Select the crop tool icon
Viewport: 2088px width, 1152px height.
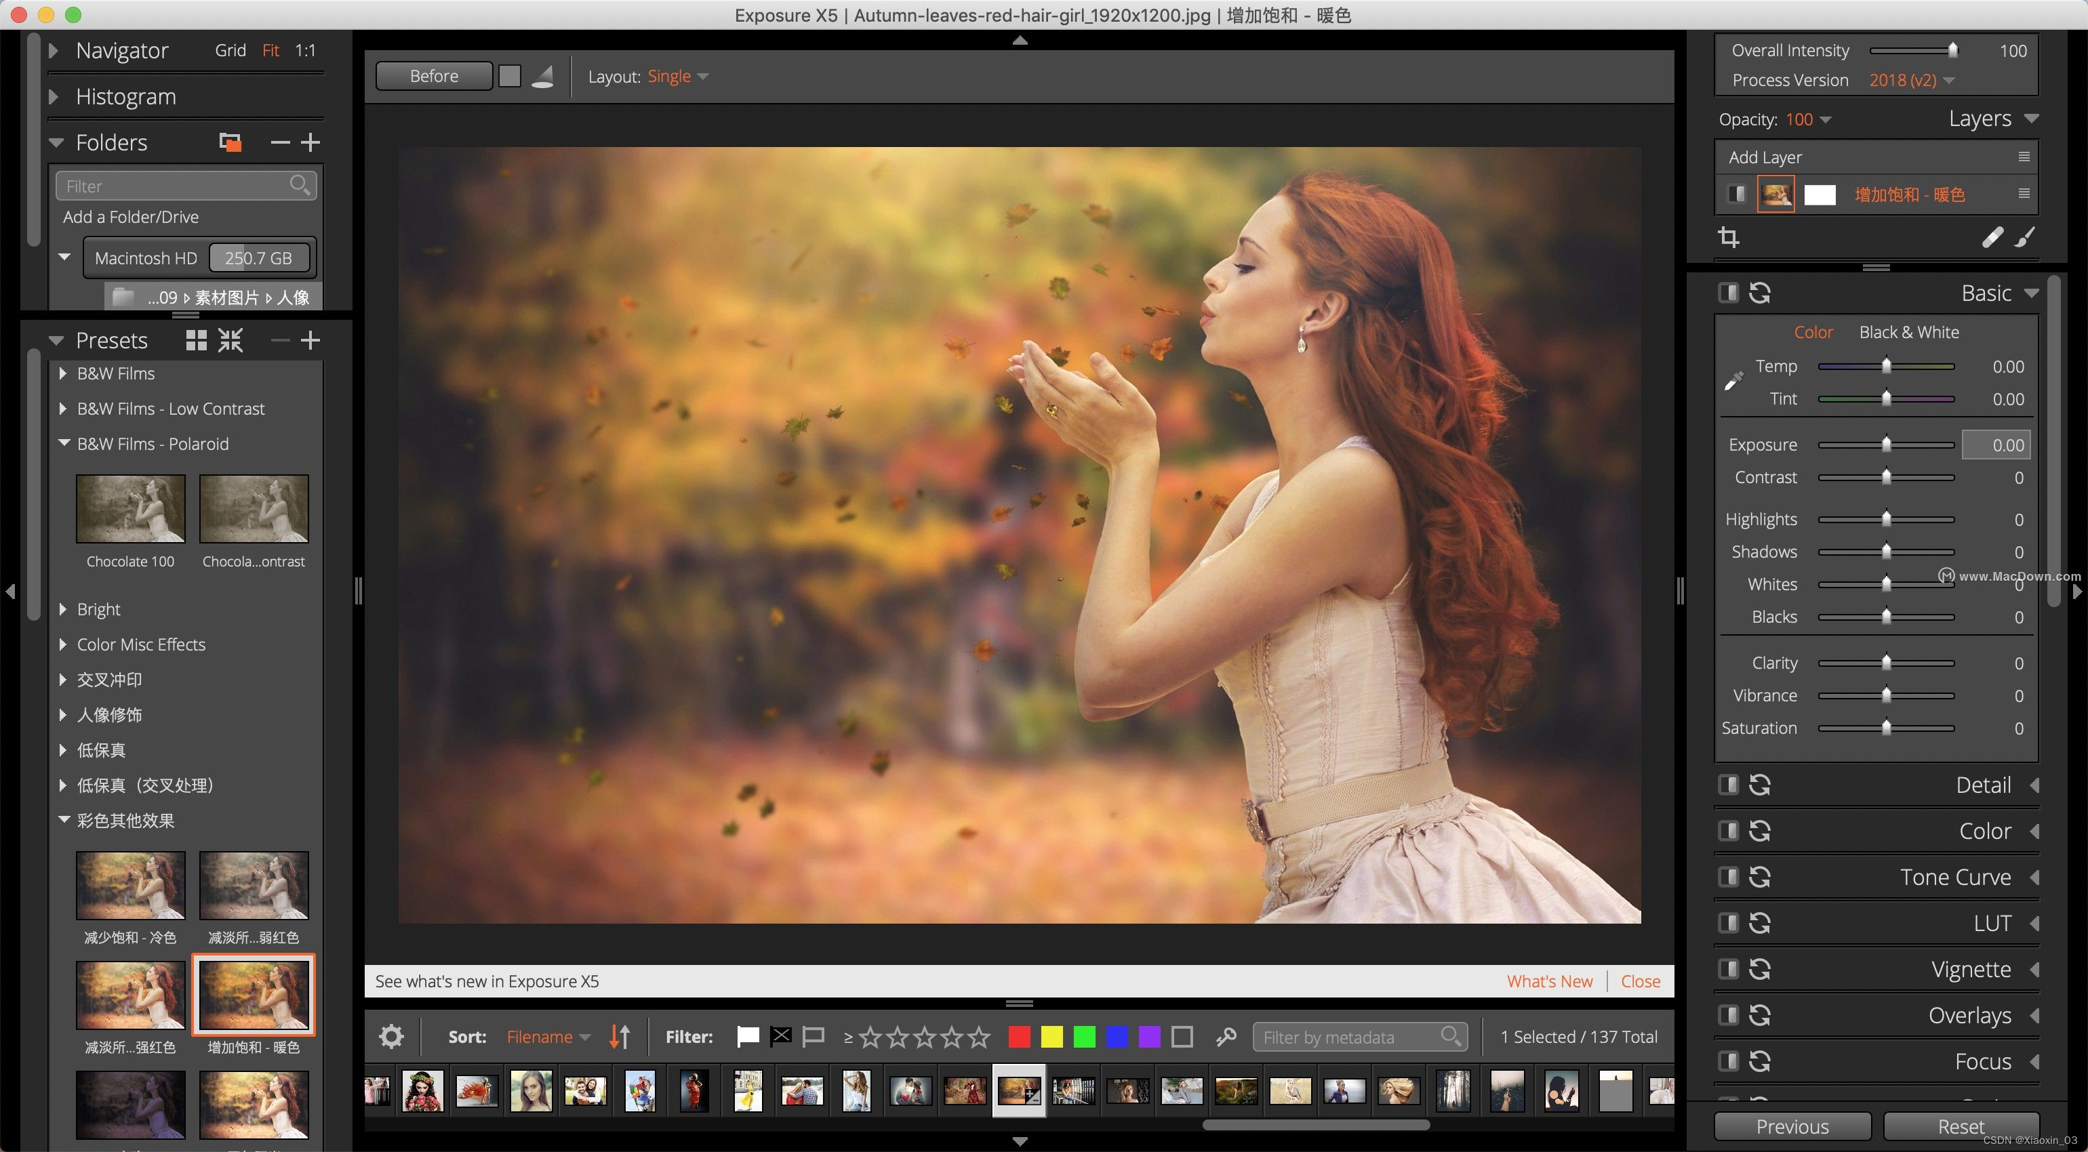click(1728, 237)
